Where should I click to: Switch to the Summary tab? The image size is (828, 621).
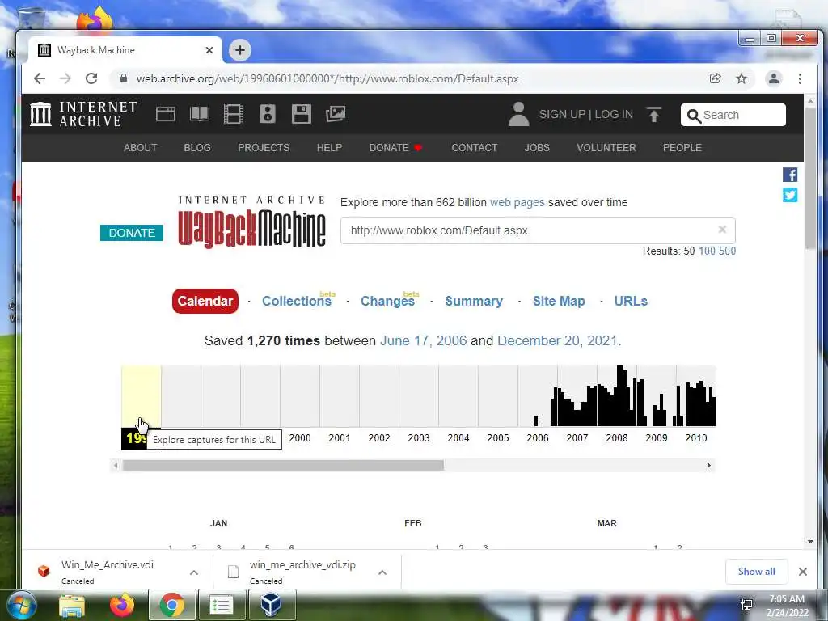pos(474,301)
